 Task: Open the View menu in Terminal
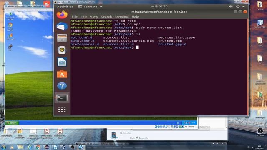pyautogui.click(x=94, y=17)
